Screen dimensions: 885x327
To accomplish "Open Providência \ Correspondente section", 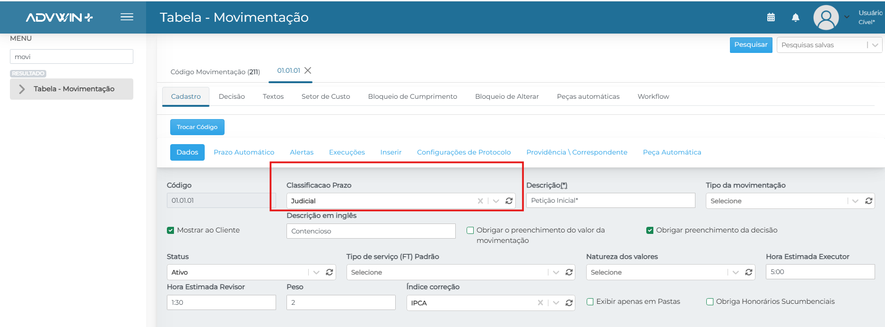I will click(x=577, y=152).
